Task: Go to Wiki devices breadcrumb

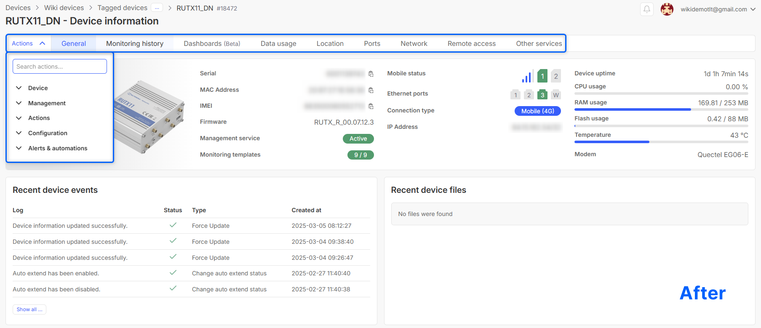Action: 64,8
